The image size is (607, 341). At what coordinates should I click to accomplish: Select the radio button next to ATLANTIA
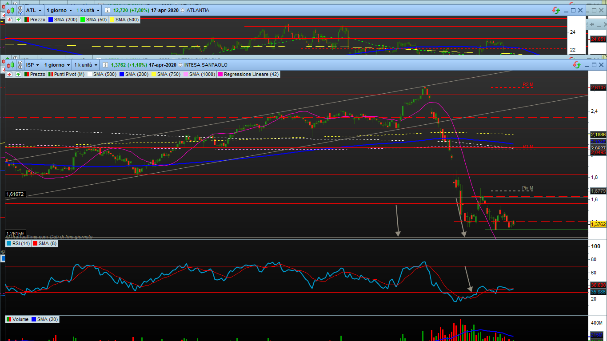click(x=183, y=10)
